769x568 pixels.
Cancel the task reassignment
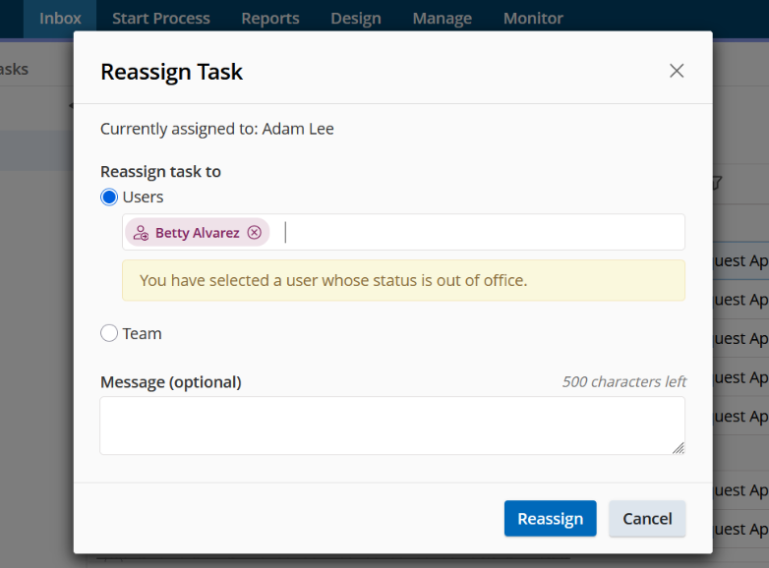(x=647, y=519)
